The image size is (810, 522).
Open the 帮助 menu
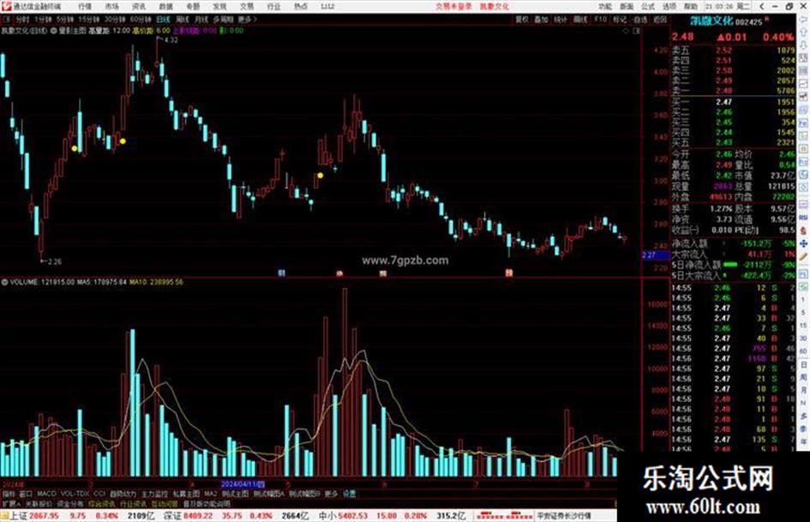pyautogui.click(x=690, y=7)
